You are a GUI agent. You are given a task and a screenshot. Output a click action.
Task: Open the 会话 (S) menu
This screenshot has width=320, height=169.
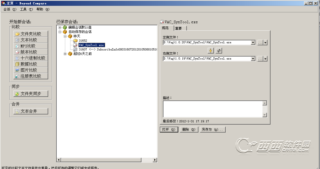click(10, 9)
